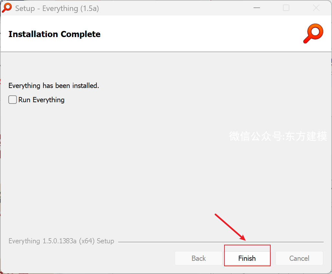This screenshot has width=332, height=274.
Task: Click the magnifier logo in the header
Action: (313, 34)
